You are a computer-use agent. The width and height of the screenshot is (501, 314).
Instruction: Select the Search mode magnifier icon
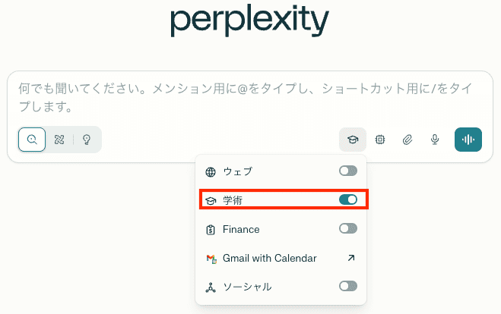point(32,140)
